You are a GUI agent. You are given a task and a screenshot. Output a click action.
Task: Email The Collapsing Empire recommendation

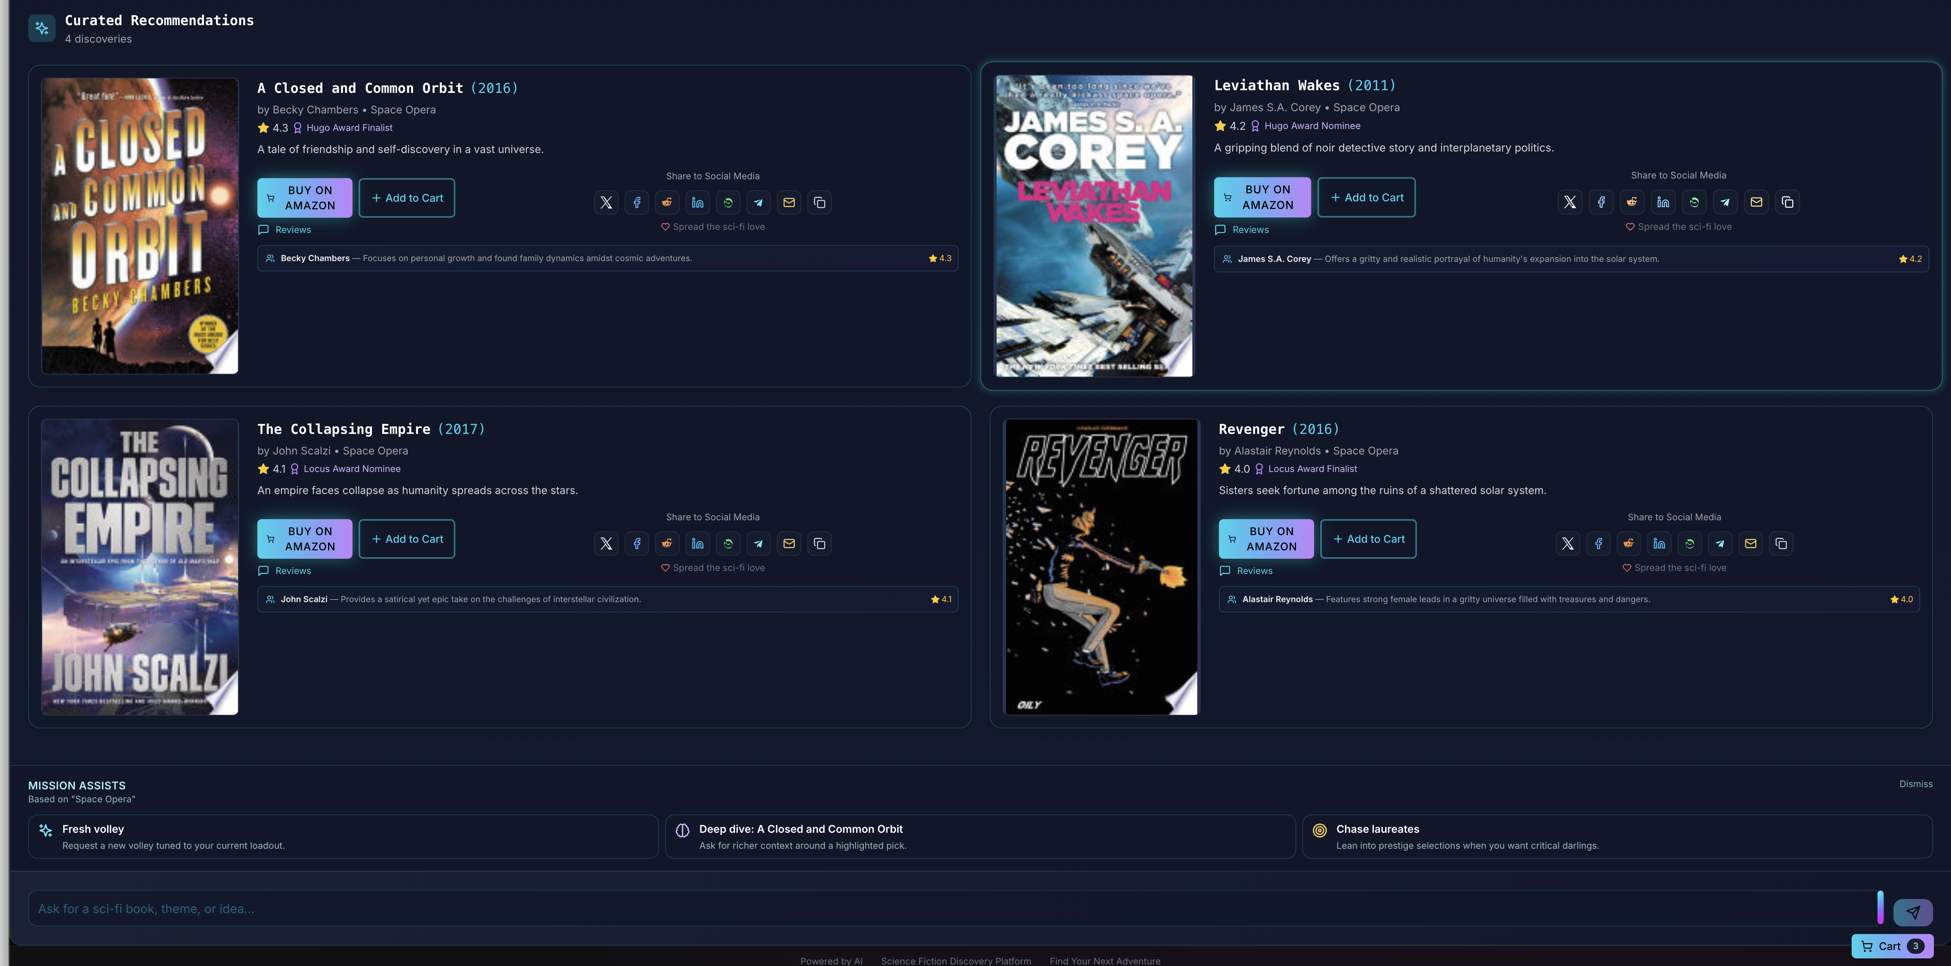789,544
